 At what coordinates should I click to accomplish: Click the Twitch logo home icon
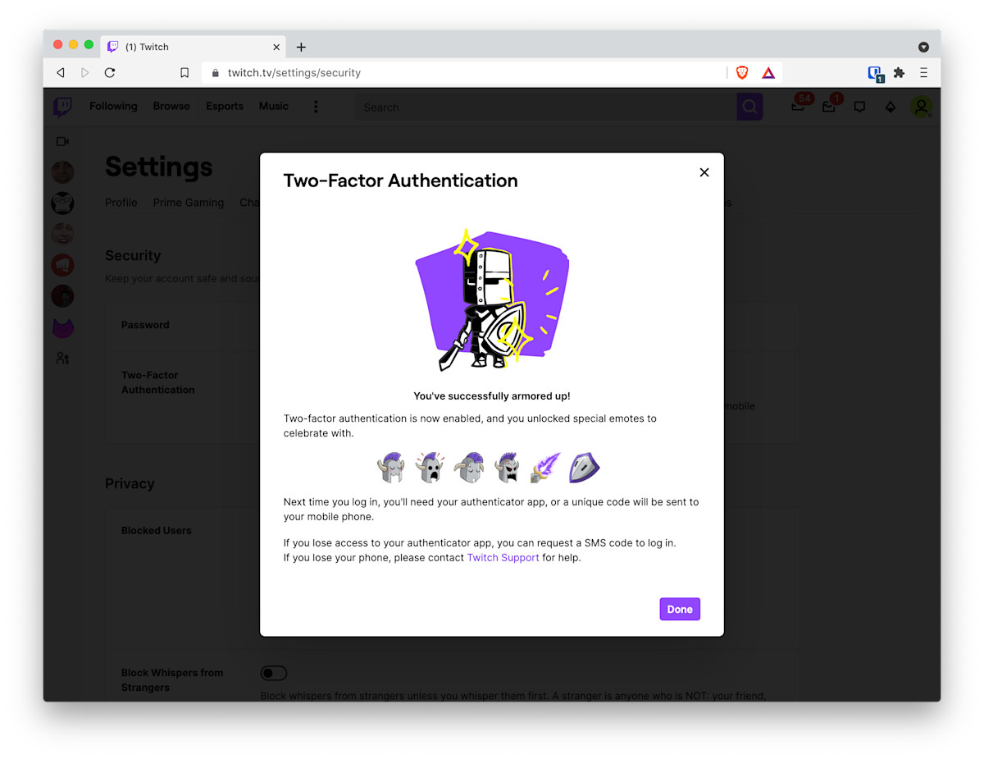tap(62, 107)
